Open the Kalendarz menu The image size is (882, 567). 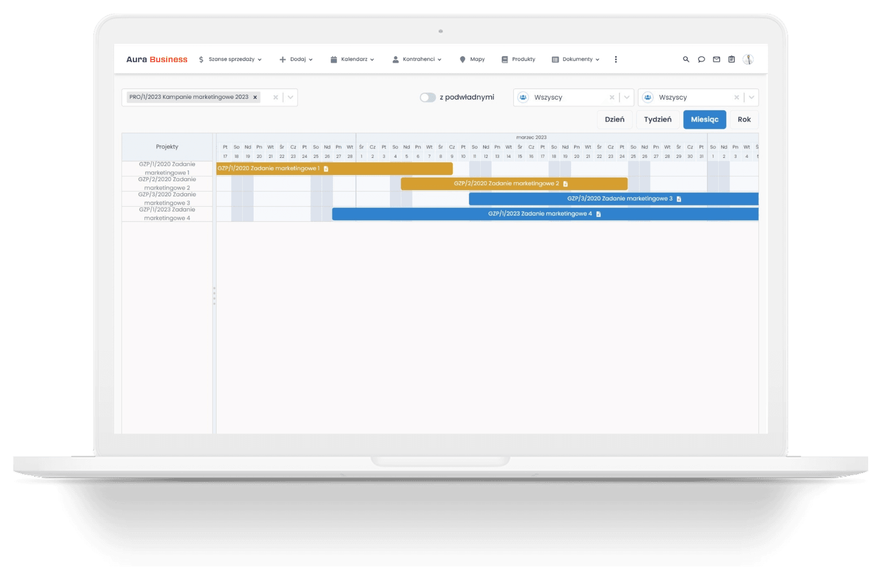click(x=353, y=59)
